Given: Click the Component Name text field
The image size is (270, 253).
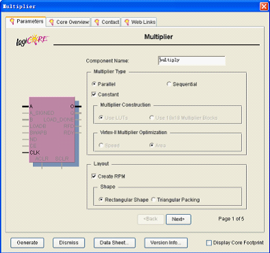Looking at the screenshot, I should pos(191,61).
